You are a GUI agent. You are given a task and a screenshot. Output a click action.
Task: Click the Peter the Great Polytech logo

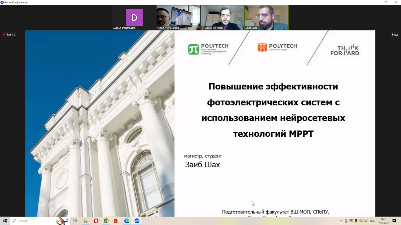[208, 49]
